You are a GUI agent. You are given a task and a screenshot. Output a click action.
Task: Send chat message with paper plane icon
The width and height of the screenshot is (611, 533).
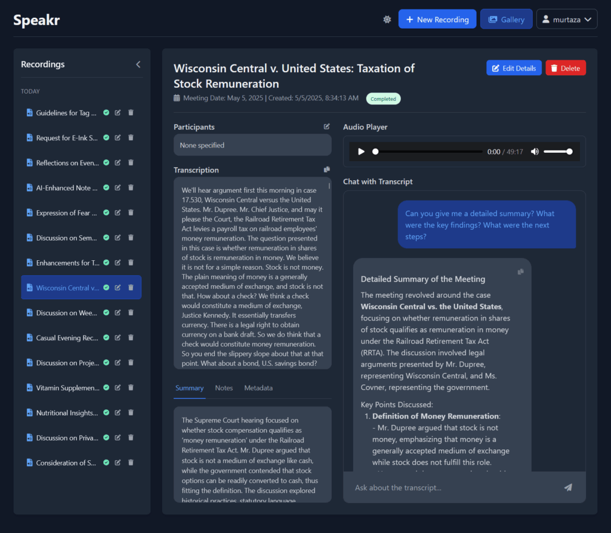[x=568, y=488]
